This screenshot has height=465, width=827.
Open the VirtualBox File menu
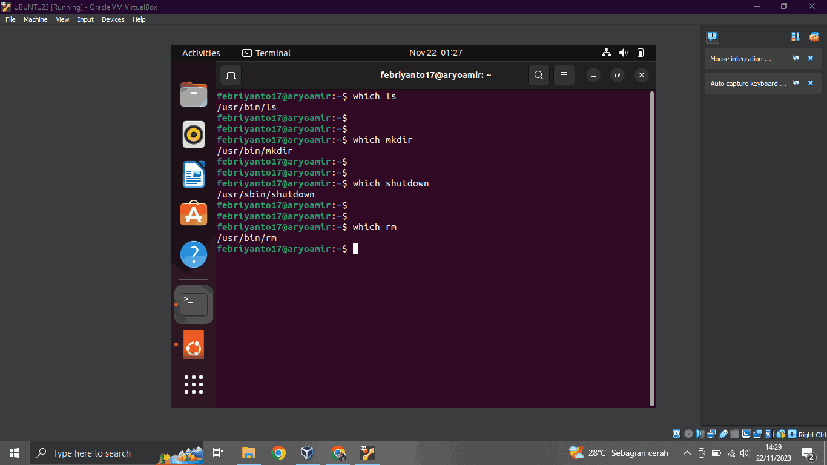(x=10, y=19)
